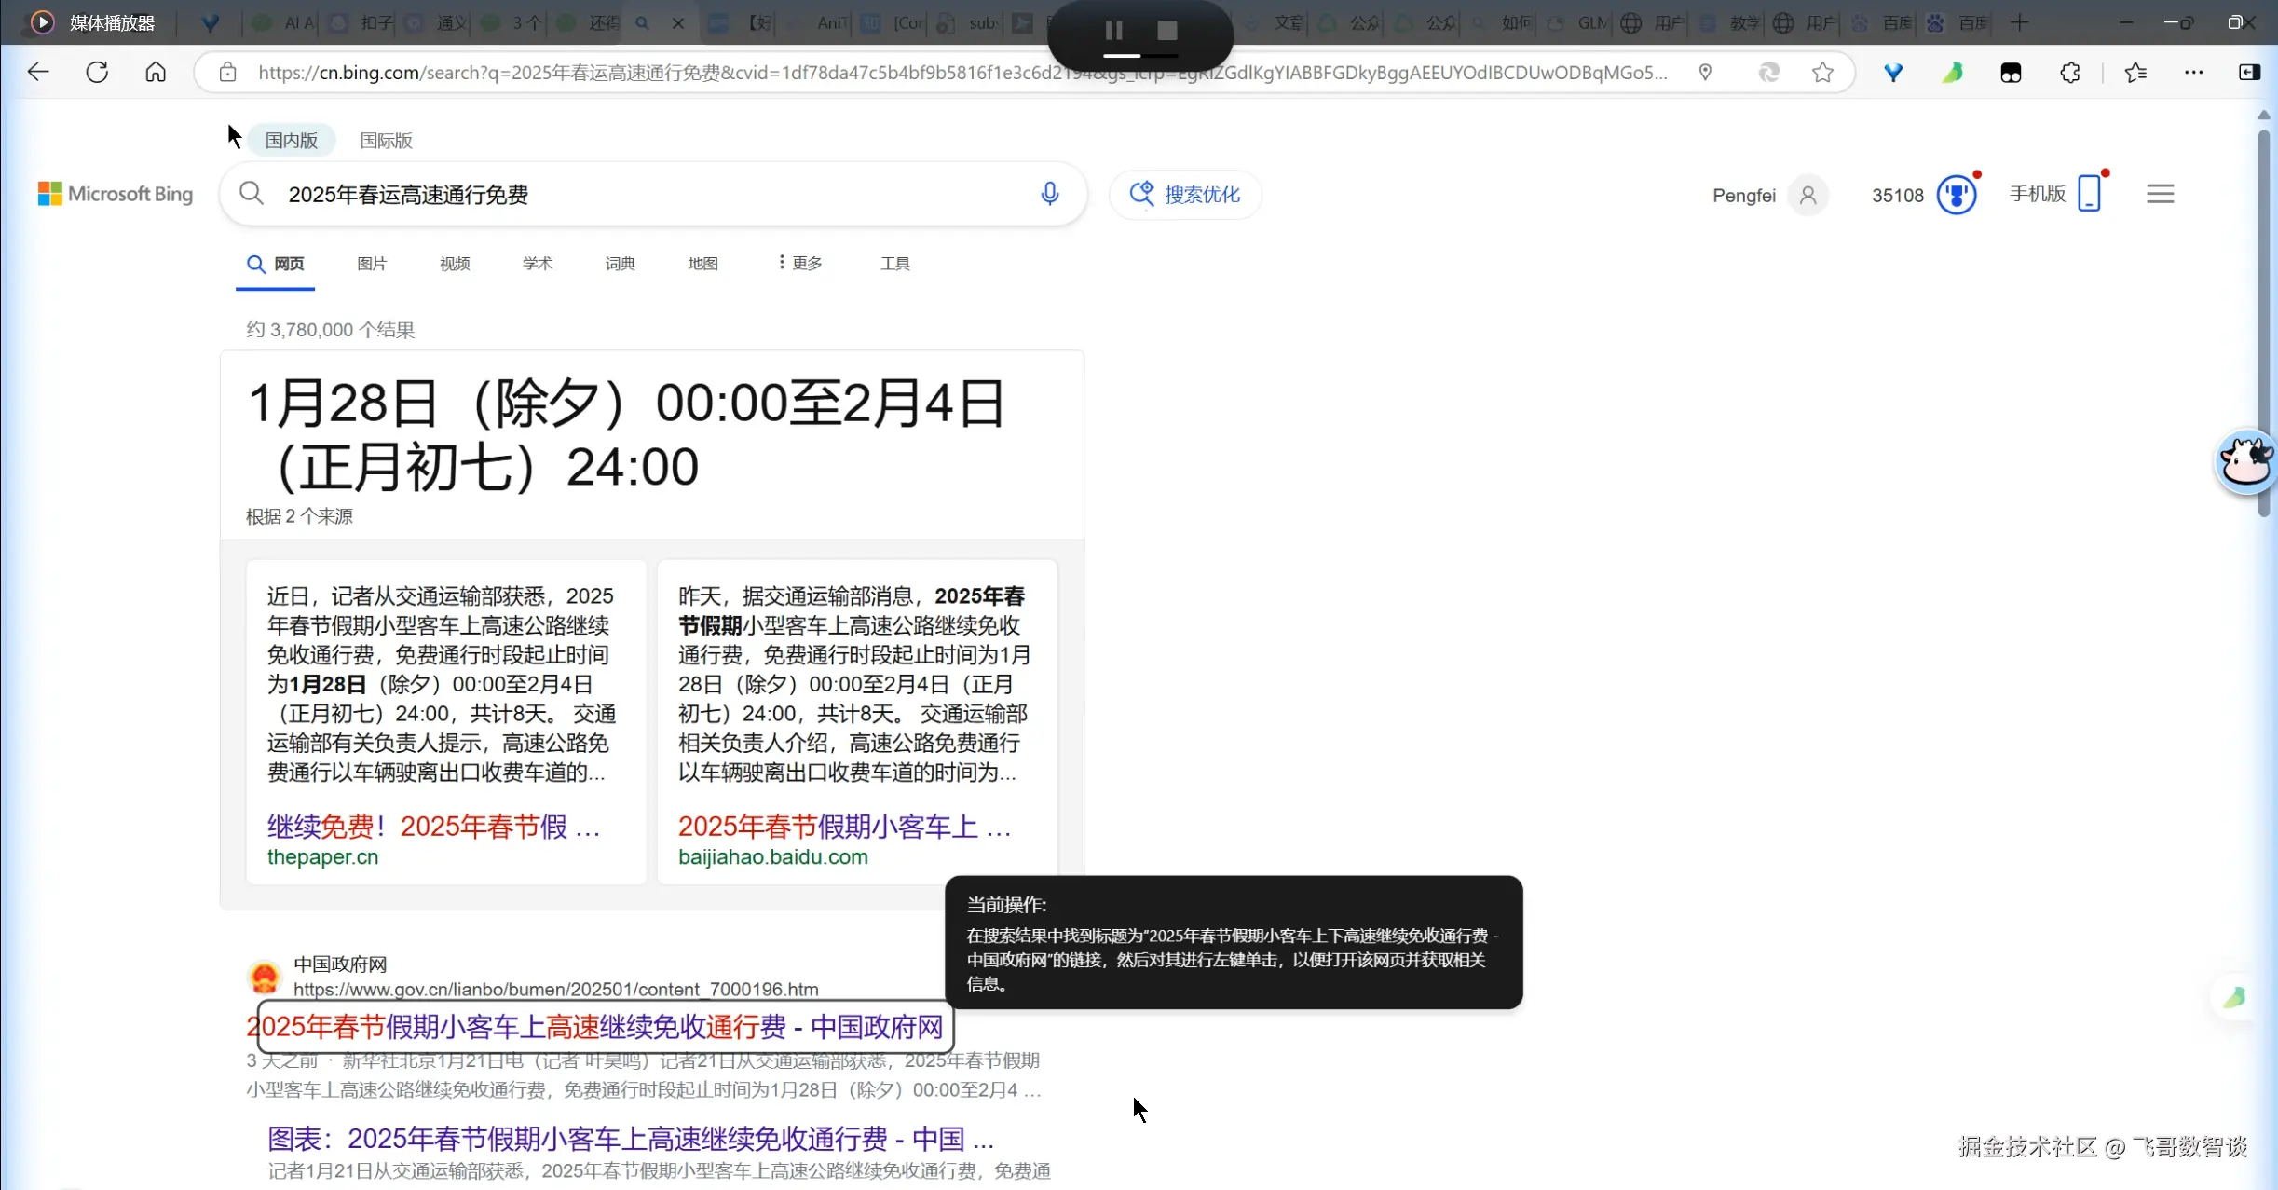
Task: Switch to the 国际版 version
Action: click(386, 139)
